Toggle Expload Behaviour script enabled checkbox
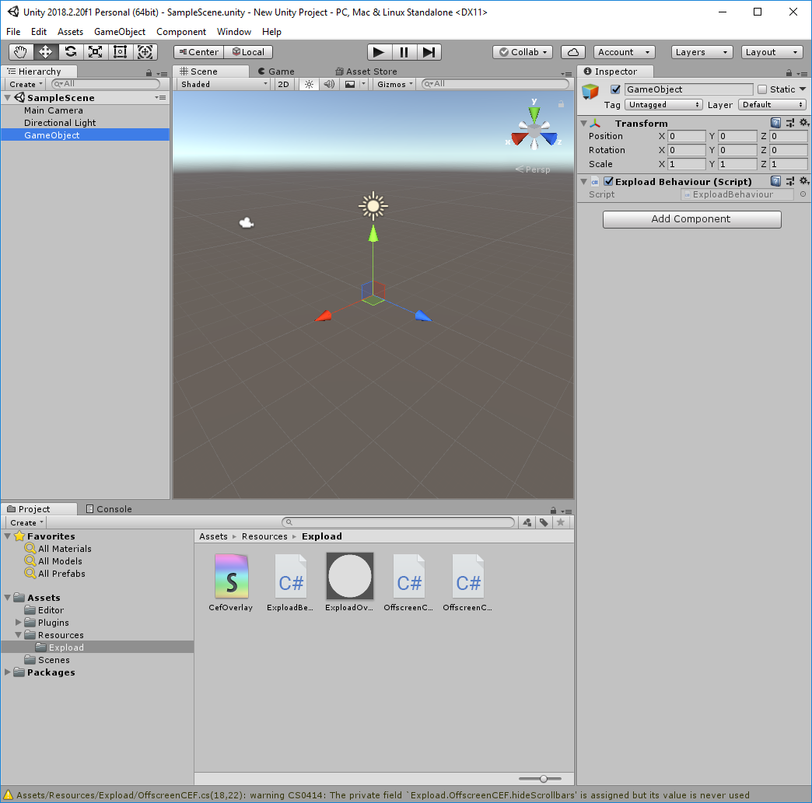The height and width of the screenshot is (803, 812). (608, 180)
